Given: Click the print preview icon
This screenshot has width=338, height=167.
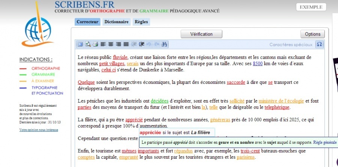Looking at the screenshot, I should tap(88, 44).
